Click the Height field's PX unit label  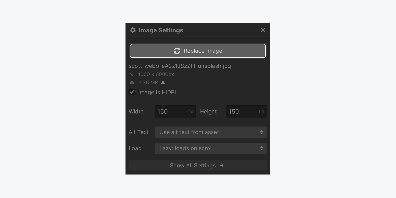(x=262, y=112)
